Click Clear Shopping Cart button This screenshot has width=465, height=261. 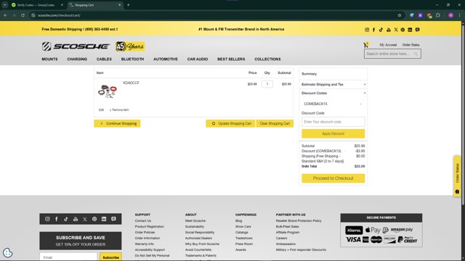(x=275, y=123)
